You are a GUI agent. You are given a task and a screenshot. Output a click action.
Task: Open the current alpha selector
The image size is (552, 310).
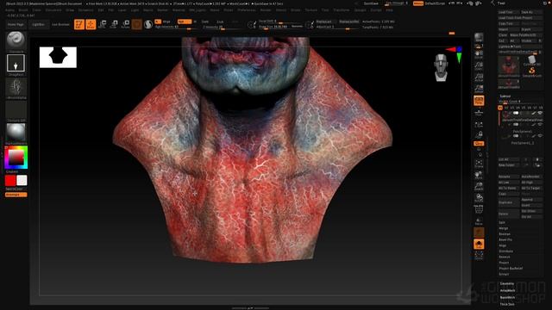coord(16,86)
